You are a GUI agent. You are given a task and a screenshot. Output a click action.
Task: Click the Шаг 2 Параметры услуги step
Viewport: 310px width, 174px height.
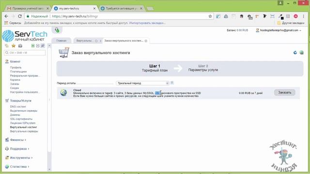click(x=203, y=68)
